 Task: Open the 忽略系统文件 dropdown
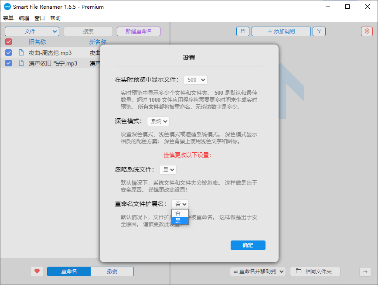point(167,170)
